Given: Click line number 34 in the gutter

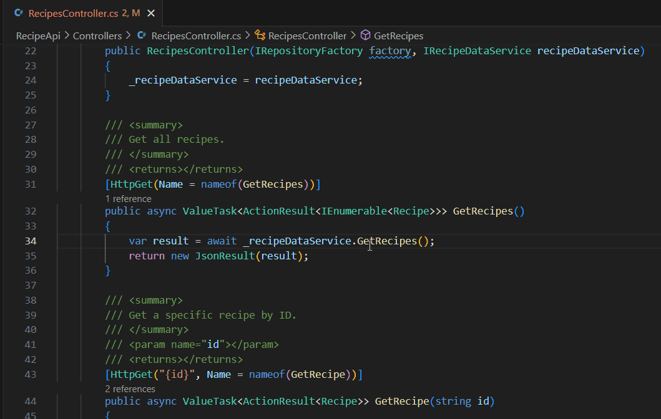Looking at the screenshot, I should point(30,241).
